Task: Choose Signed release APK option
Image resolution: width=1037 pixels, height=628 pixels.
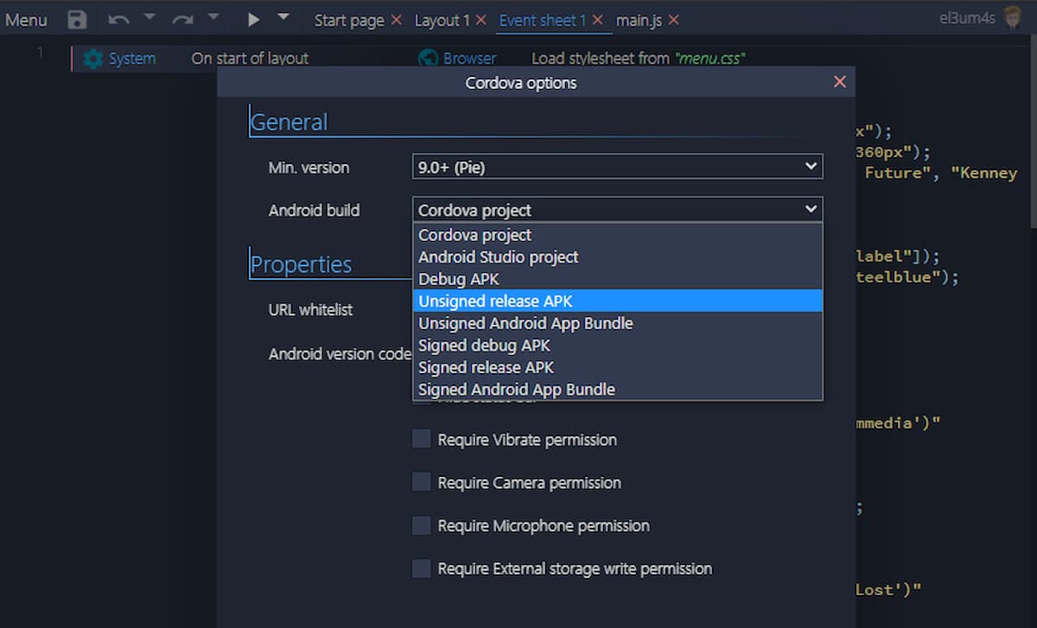Action: tap(617, 367)
